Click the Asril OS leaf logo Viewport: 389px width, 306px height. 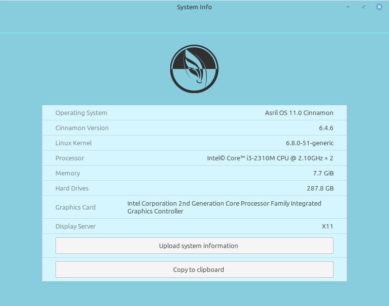[194, 69]
